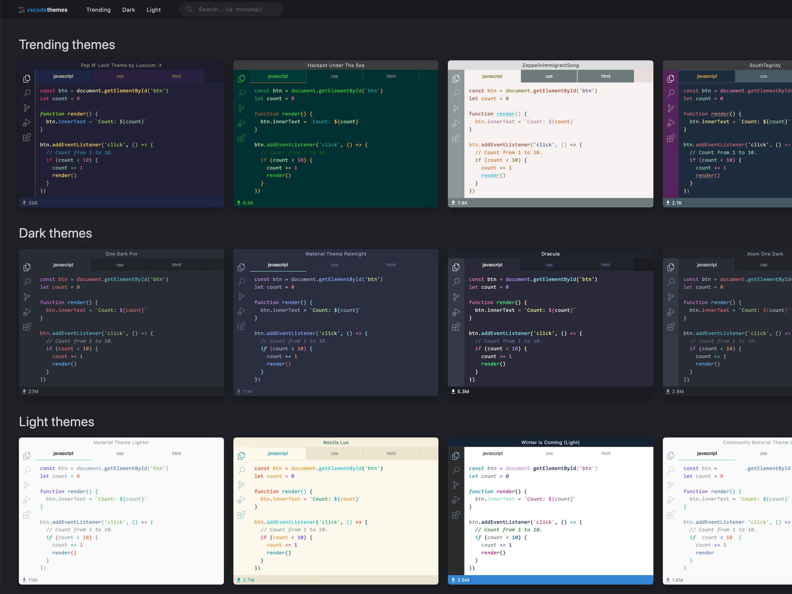Select javascript tab in SouthTegridy preview
This screenshot has height=594, width=792.
pos(707,76)
